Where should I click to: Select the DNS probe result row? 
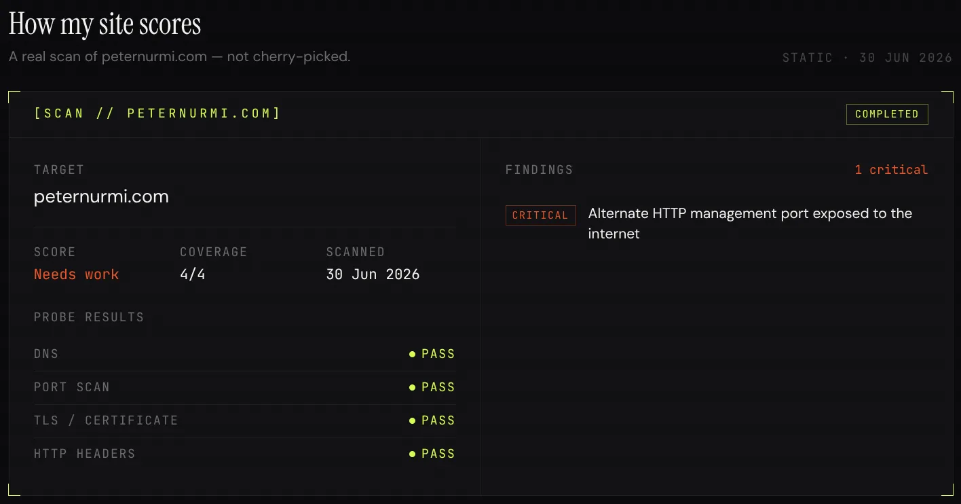[244, 354]
